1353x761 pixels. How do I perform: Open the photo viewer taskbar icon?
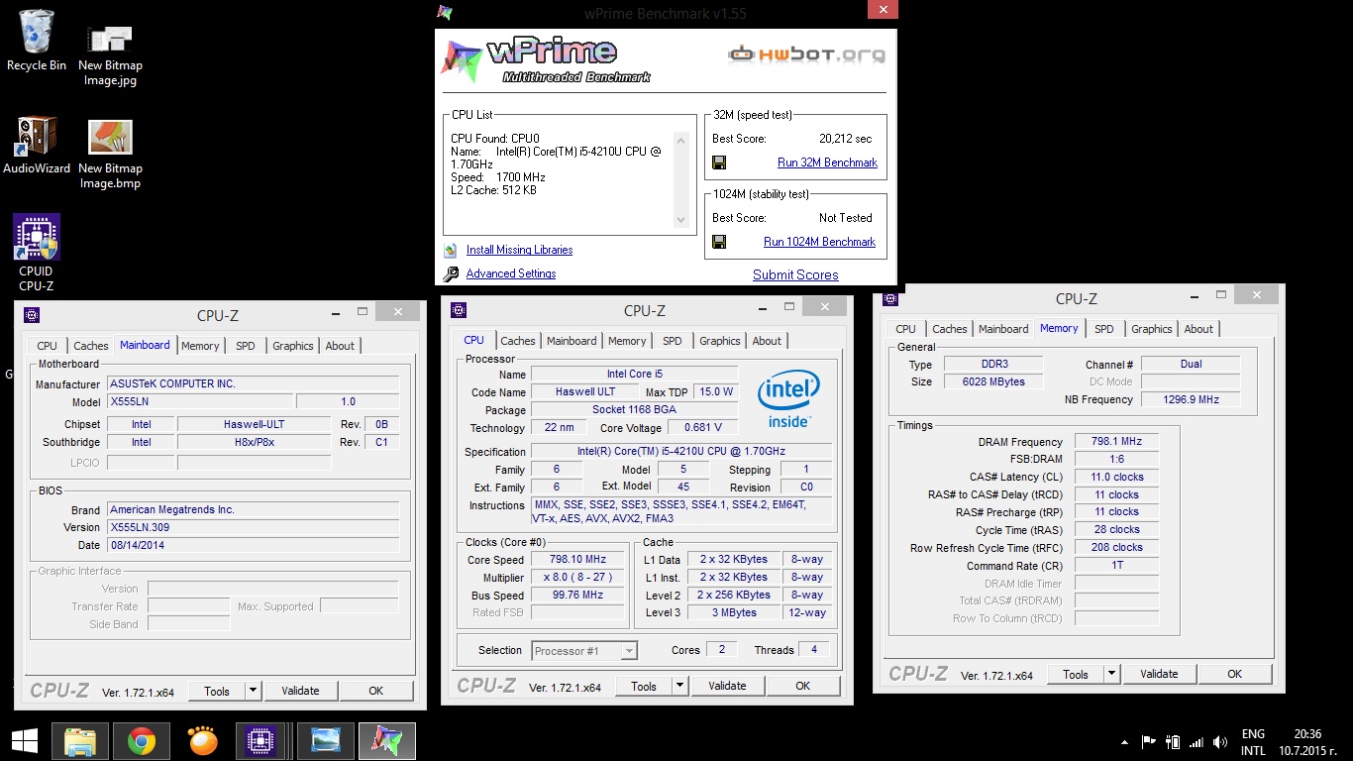click(325, 740)
